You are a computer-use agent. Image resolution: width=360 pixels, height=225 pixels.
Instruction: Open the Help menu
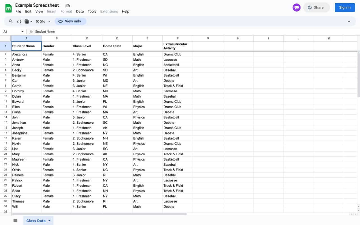pyautogui.click(x=125, y=12)
